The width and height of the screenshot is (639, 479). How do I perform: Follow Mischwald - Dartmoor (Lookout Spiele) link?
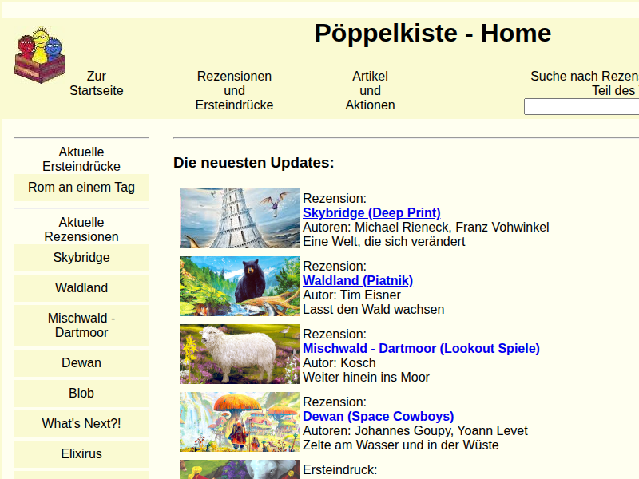point(421,348)
